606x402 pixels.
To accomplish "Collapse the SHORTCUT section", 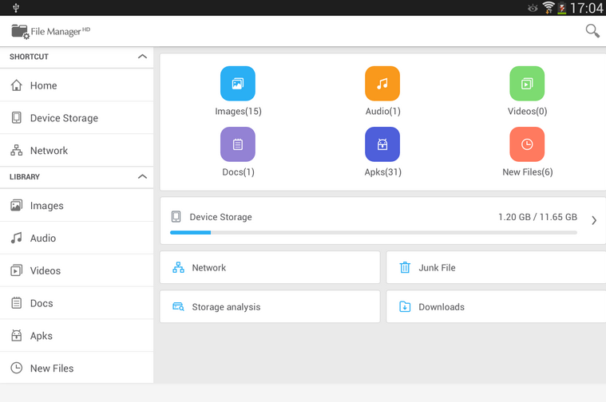I will pyautogui.click(x=142, y=57).
